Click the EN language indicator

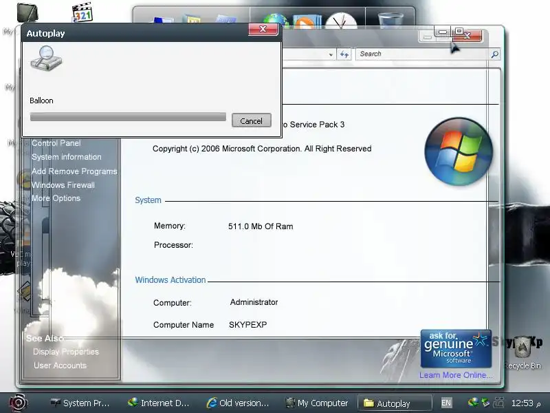[445, 403]
